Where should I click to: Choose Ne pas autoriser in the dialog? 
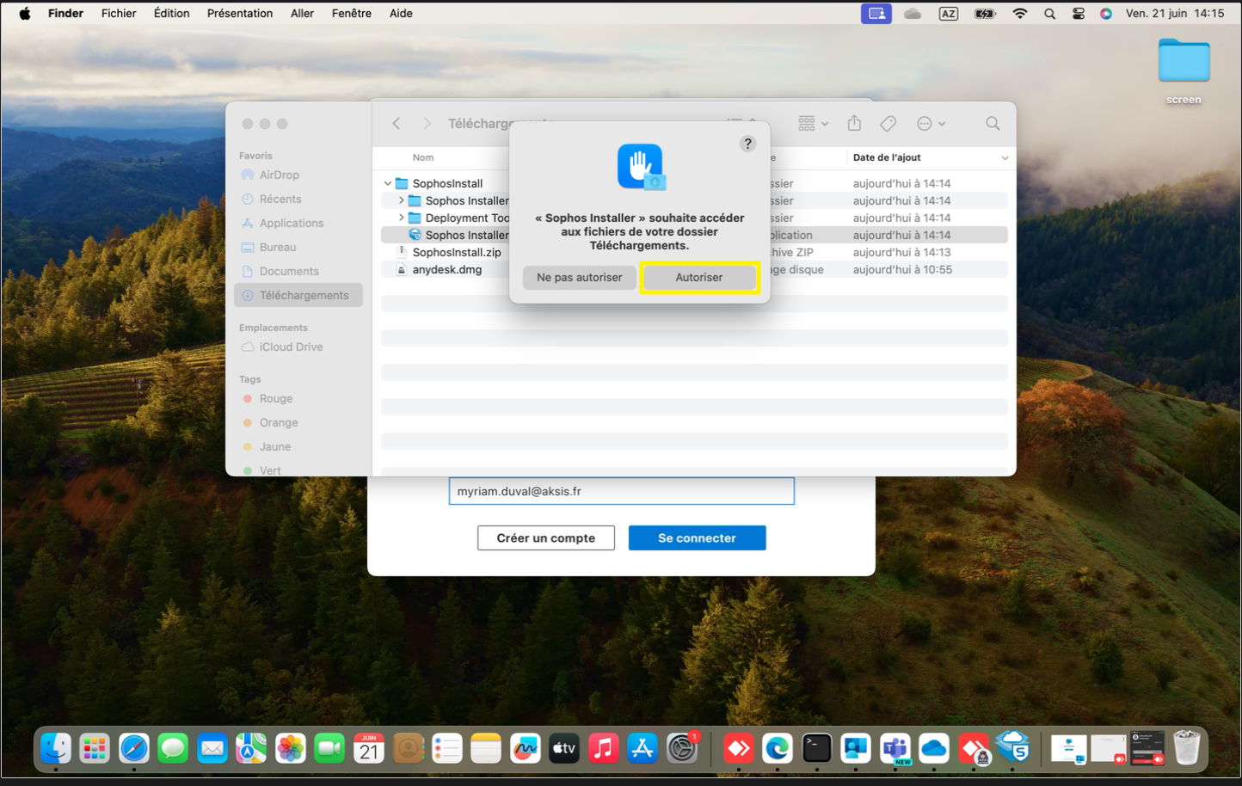(x=580, y=278)
